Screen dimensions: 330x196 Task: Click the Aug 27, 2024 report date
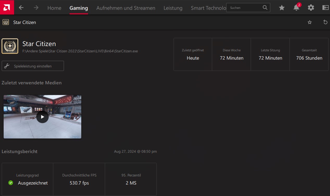(135, 151)
